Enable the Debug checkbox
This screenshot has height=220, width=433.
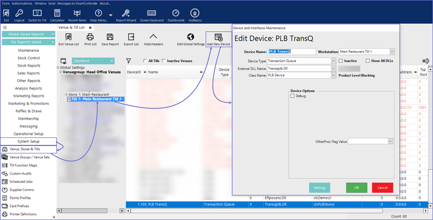tap(292, 96)
